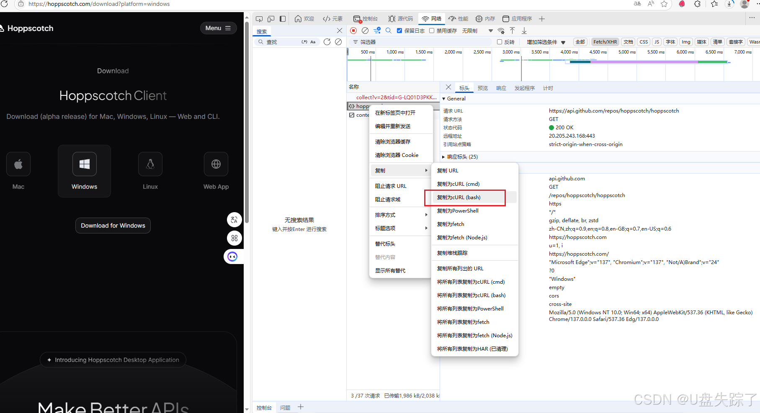Viewport: 760px width, 413px height.
Task: Toggle the Img filter chip
Action: [686, 42]
